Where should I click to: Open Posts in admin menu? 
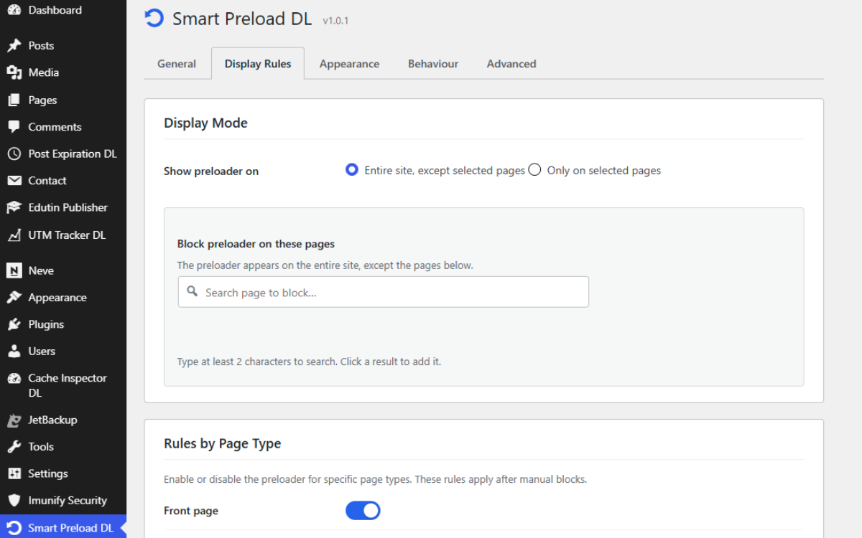tap(63, 45)
